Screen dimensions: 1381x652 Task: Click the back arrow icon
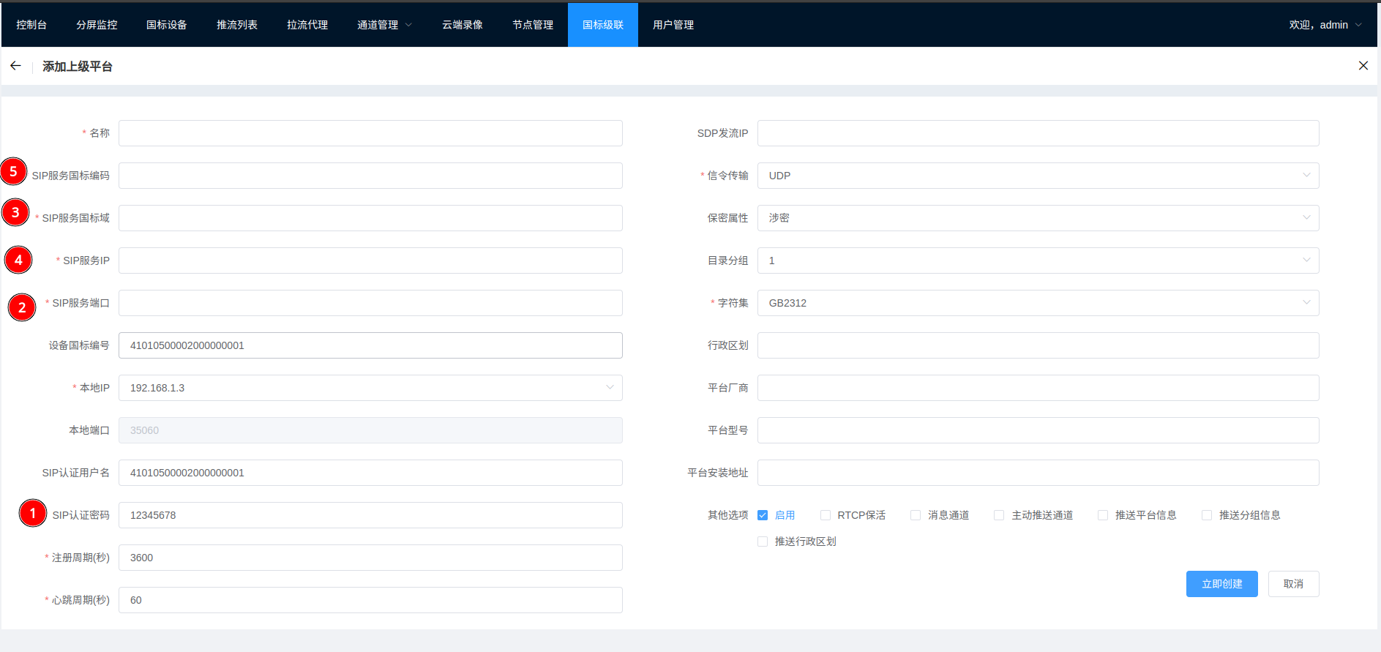(x=15, y=66)
